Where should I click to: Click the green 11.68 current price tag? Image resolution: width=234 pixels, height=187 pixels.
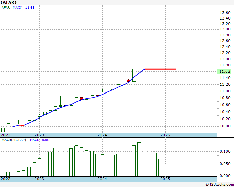(225, 71)
